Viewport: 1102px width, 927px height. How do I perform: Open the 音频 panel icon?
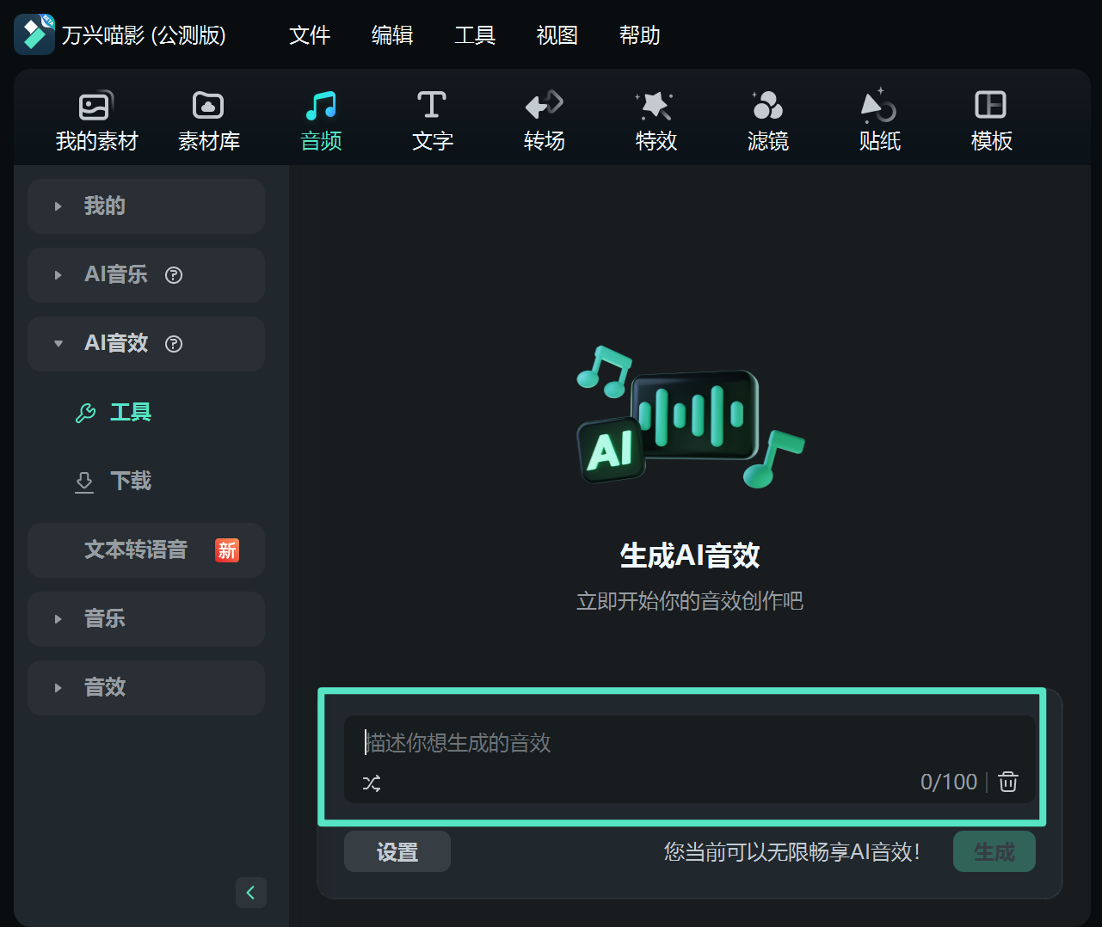tap(320, 119)
